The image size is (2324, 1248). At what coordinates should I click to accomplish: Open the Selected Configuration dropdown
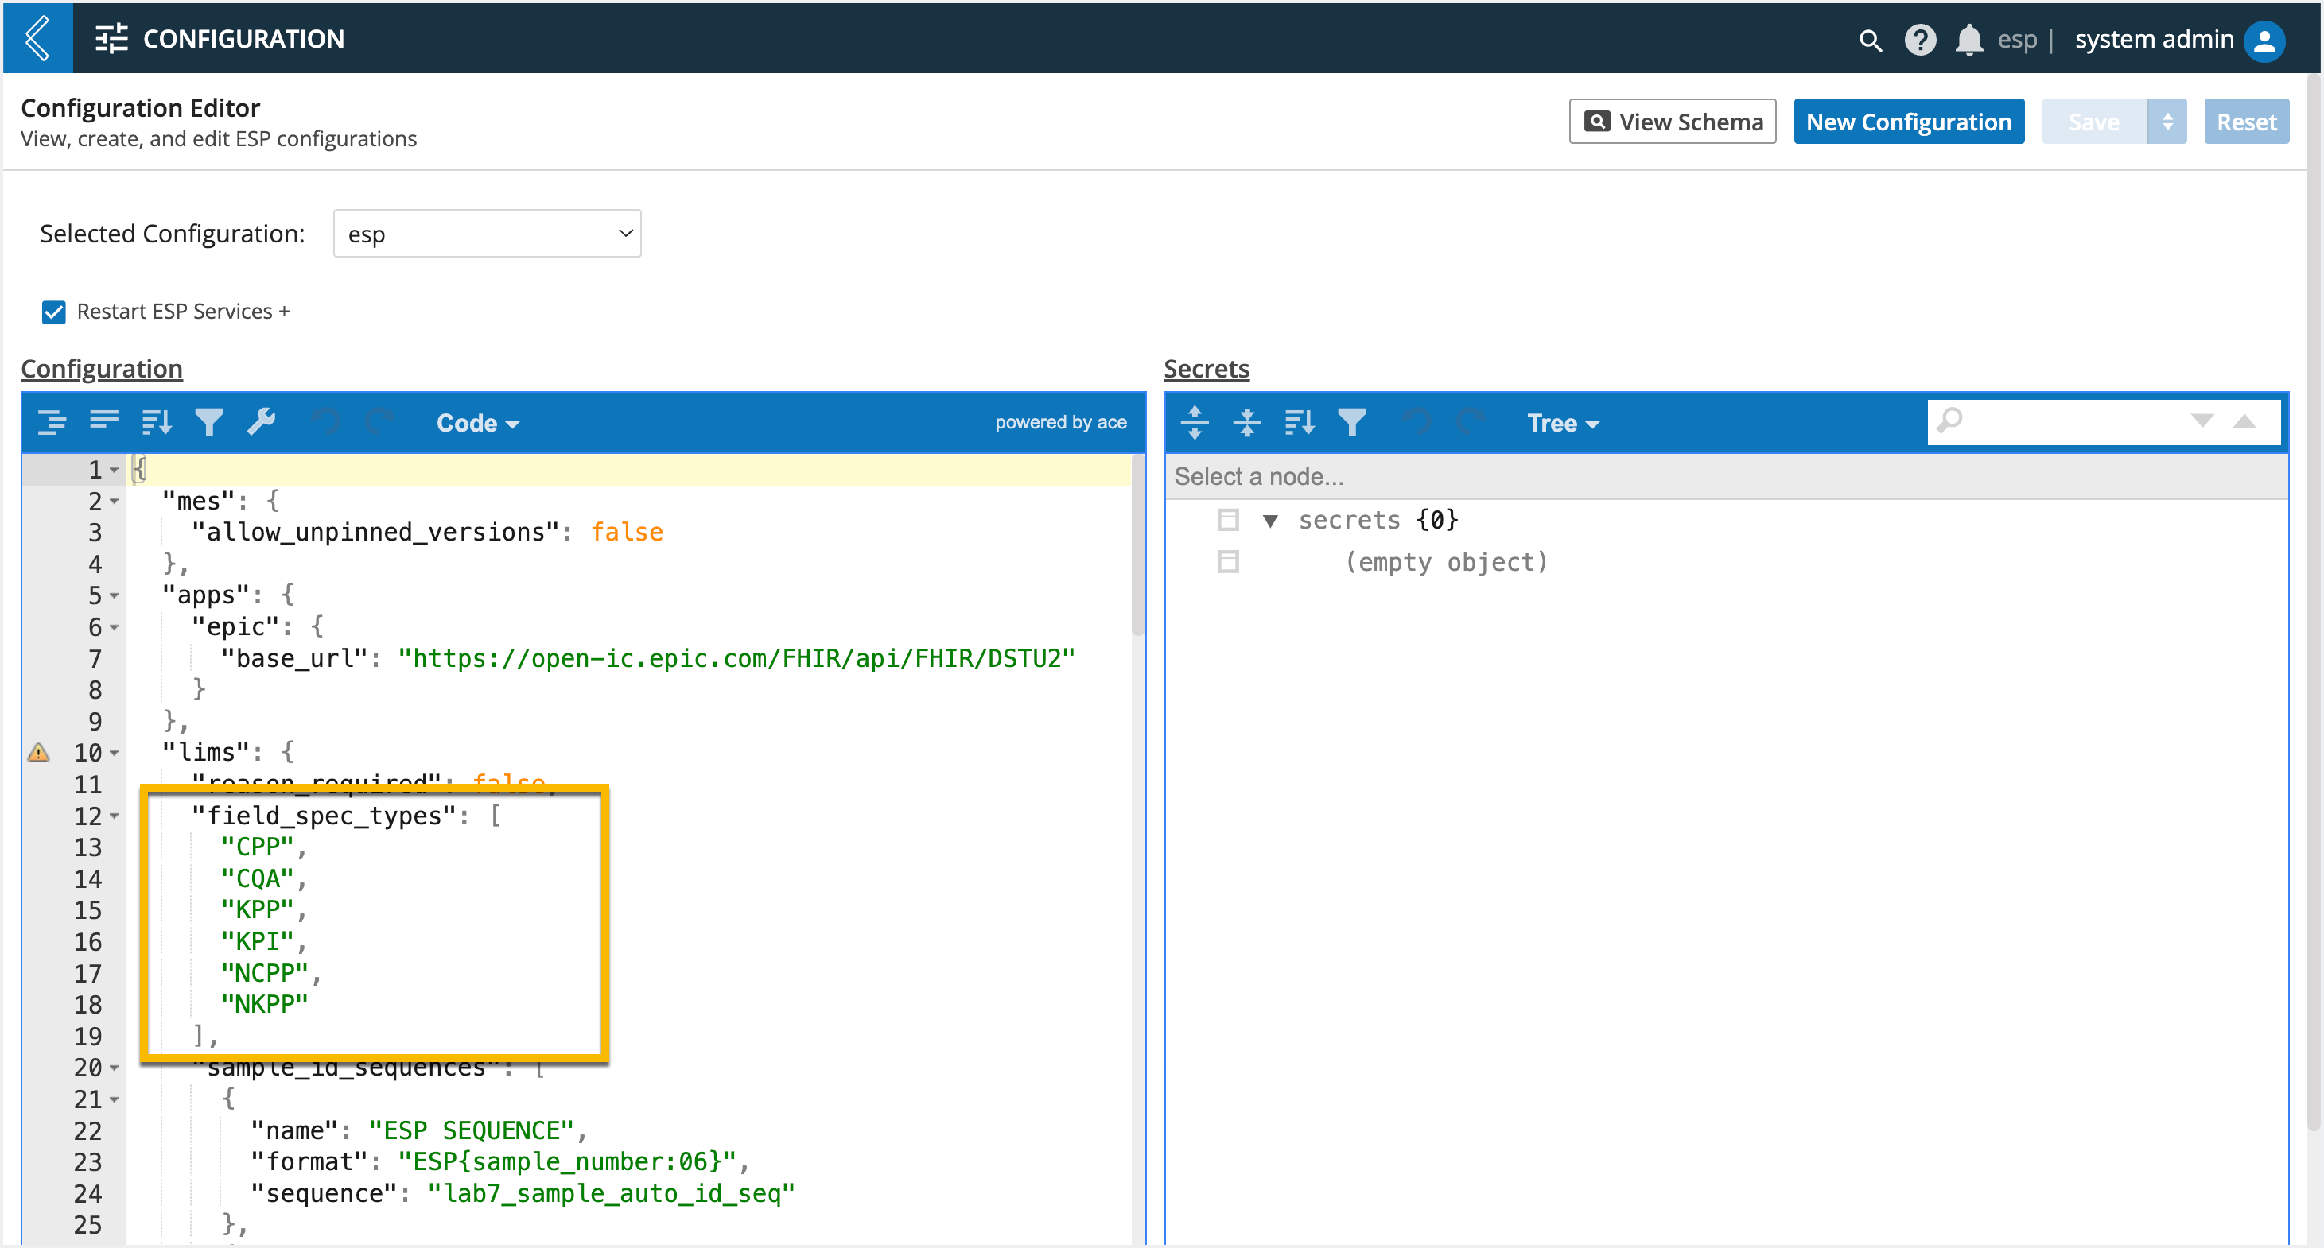click(x=488, y=234)
